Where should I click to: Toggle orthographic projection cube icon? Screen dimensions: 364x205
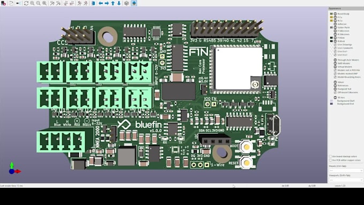(x=126, y=3)
